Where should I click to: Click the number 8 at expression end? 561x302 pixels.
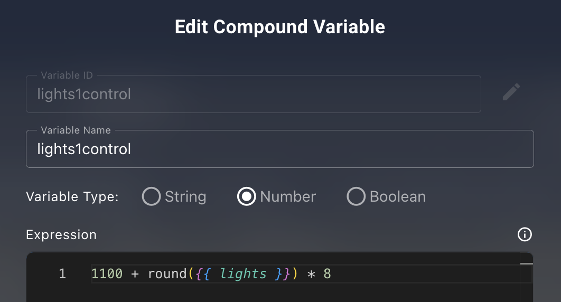[x=327, y=274]
